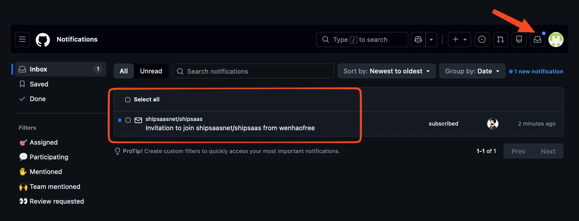Click the wenhaofree avatar on the notification

pyautogui.click(x=493, y=124)
